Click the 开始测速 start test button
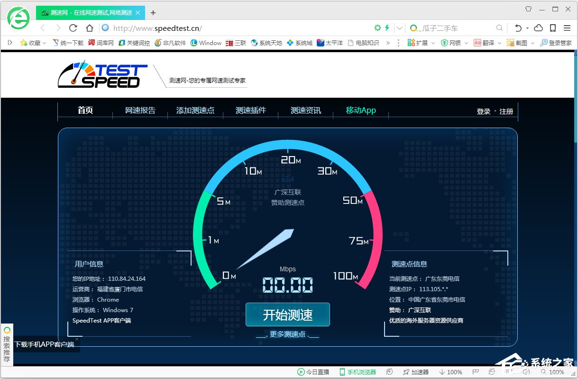This screenshot has height=379, width=578. click(287, 314)
